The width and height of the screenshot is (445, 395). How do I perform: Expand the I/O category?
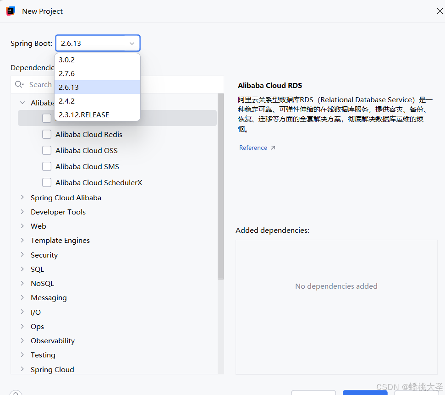coord(22,312)
